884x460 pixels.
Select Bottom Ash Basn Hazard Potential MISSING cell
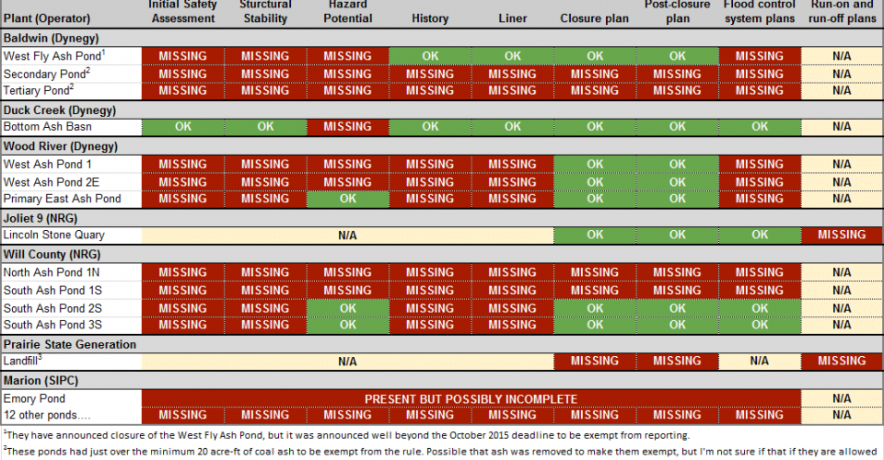[348, 127]
